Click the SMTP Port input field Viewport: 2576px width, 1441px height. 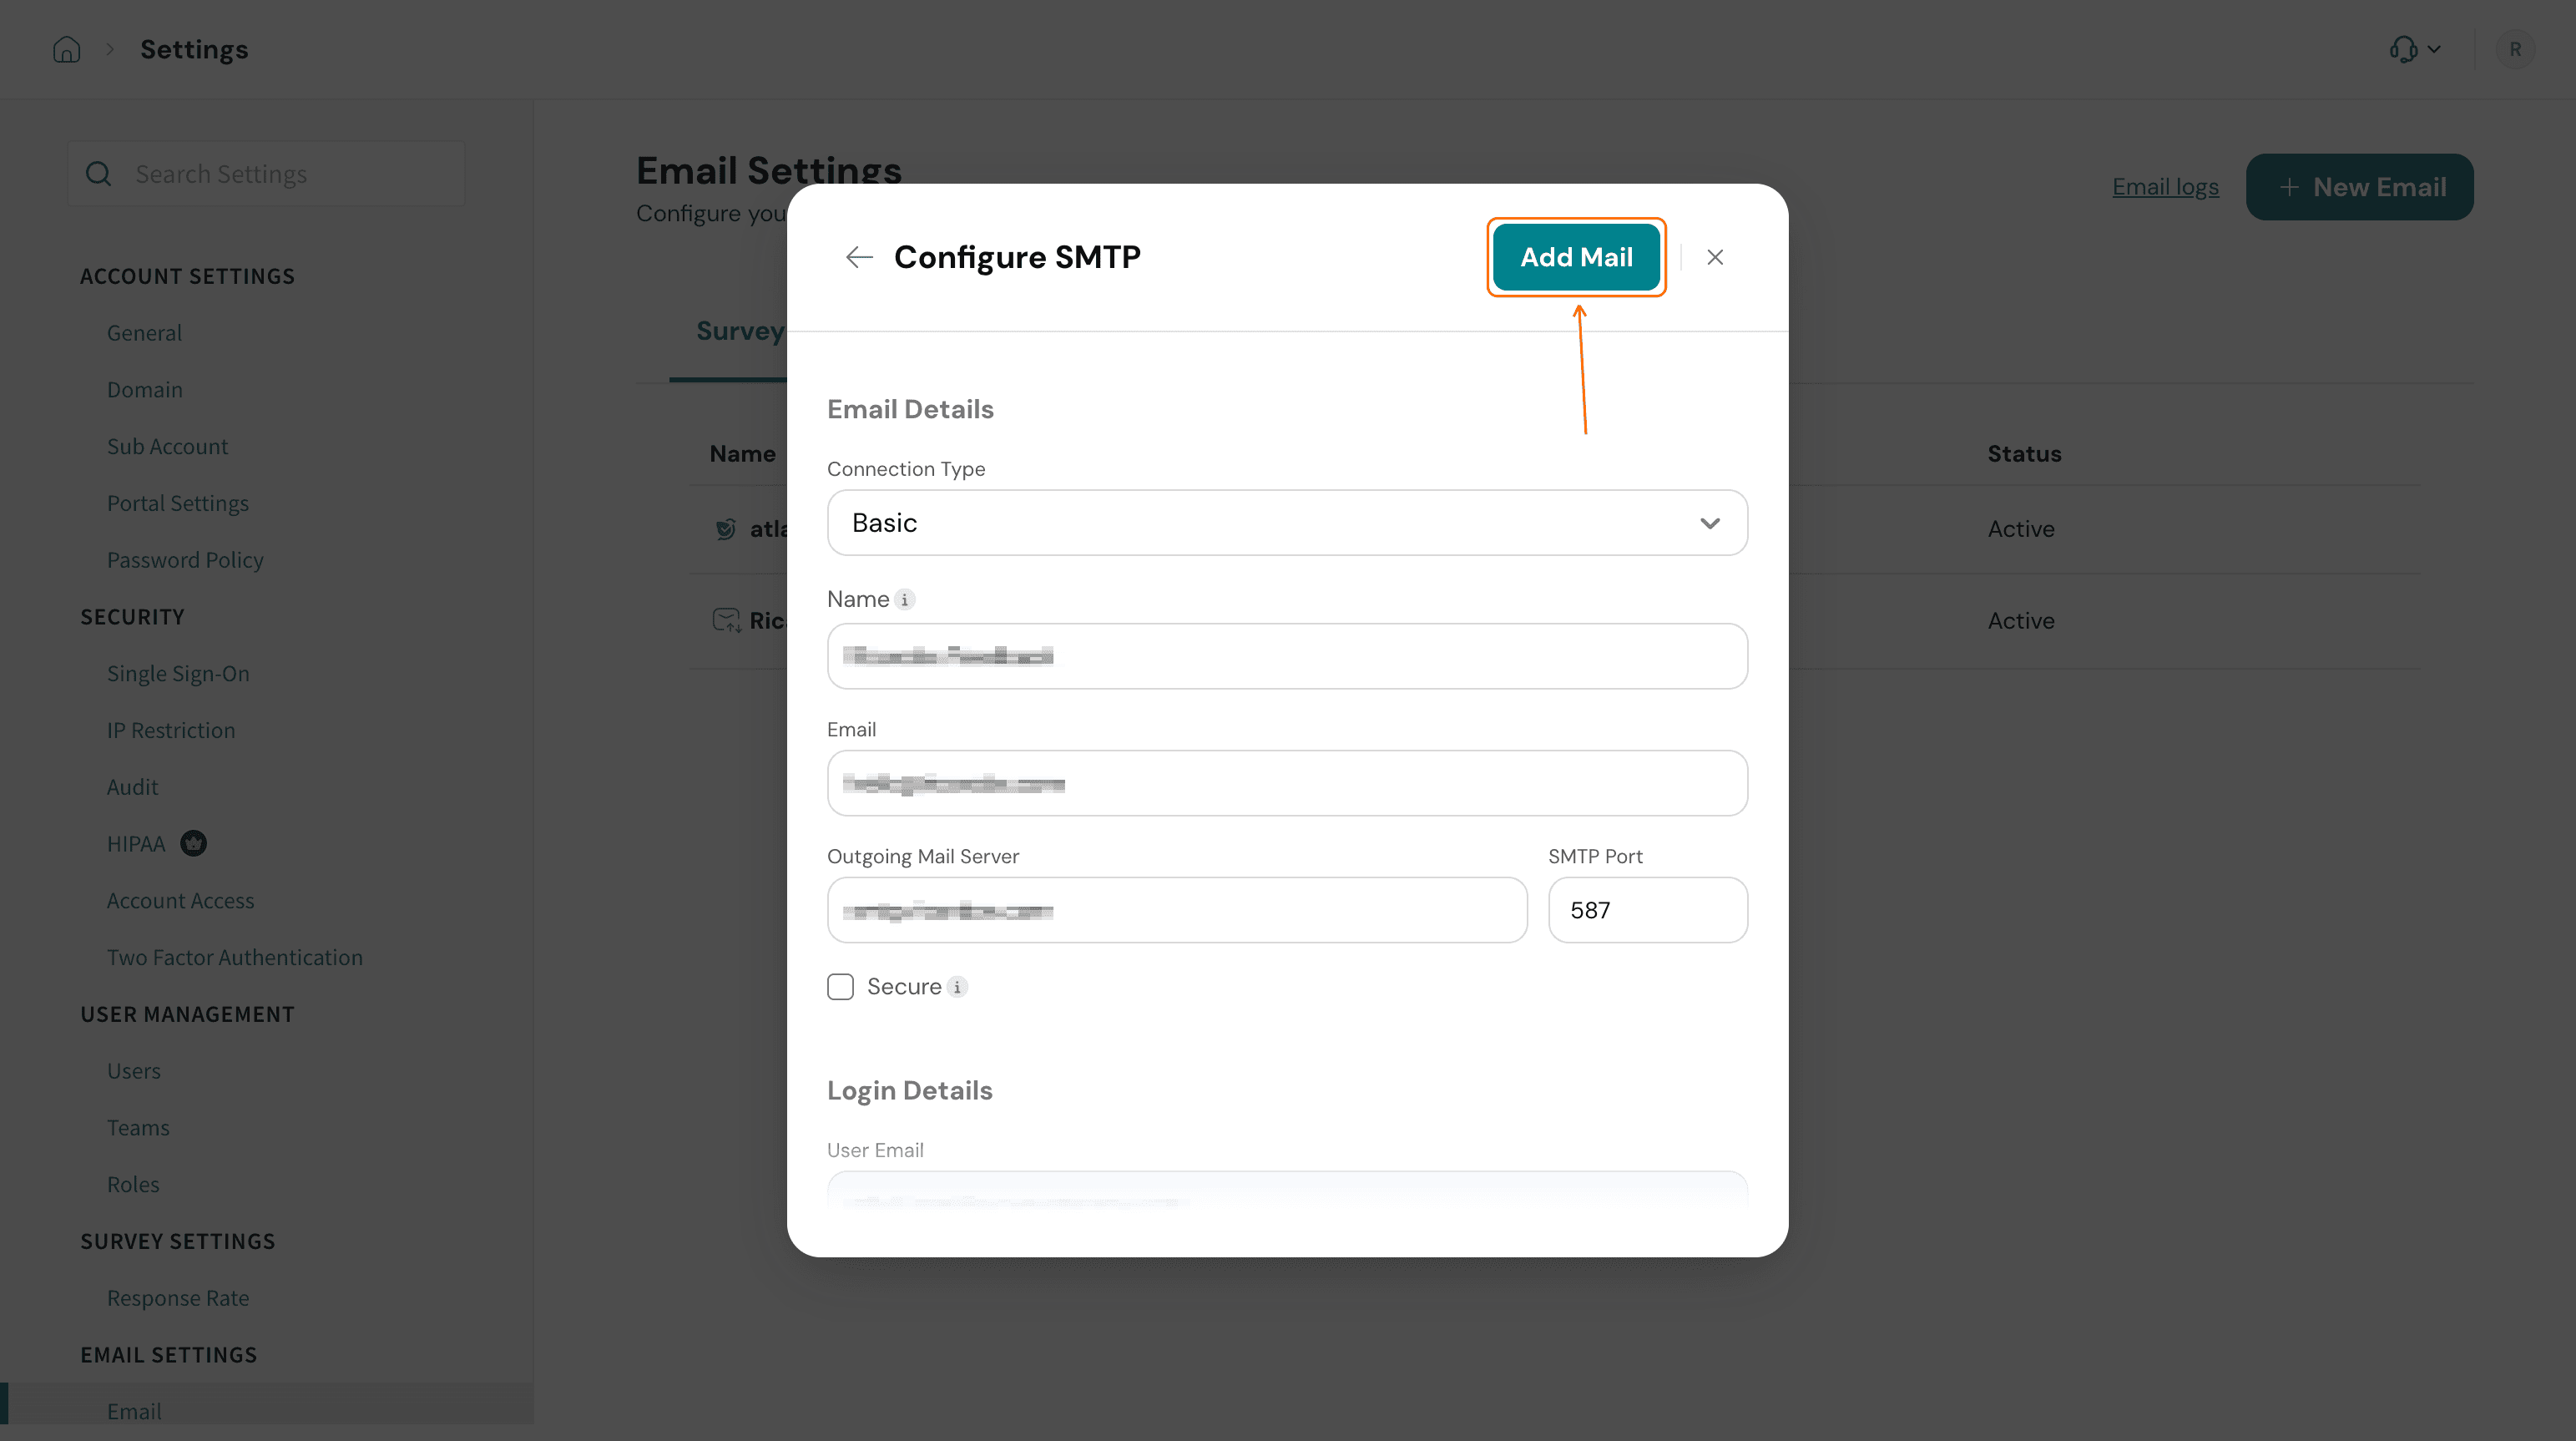coord(1647,910)
